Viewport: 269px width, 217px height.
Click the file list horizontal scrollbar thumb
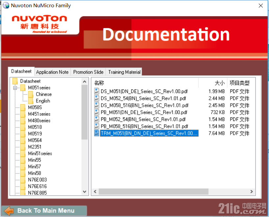pyautogui.click(x=154, y=191)
